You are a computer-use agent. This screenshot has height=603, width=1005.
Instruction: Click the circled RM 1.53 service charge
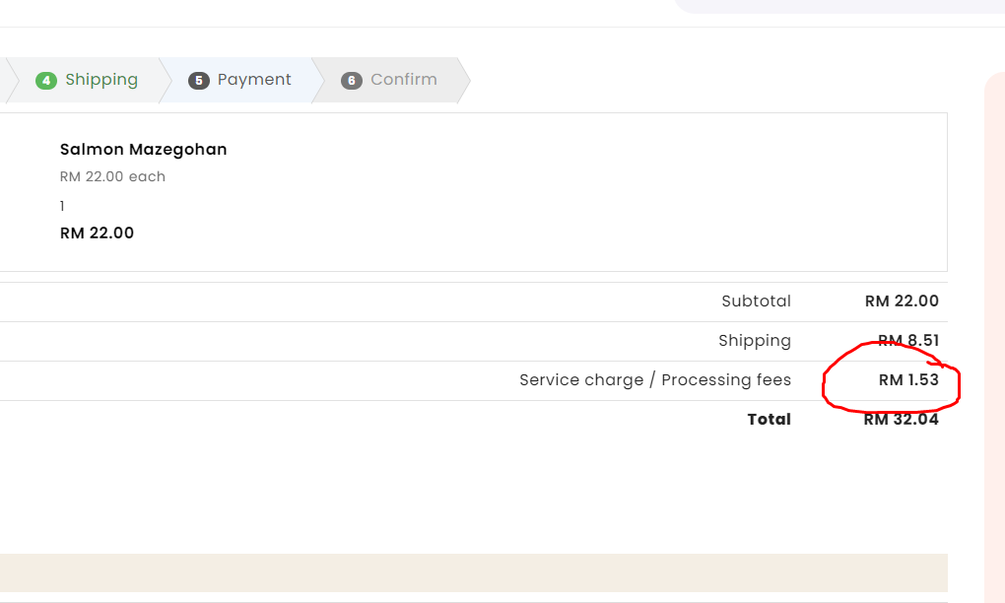coord(908,380)
